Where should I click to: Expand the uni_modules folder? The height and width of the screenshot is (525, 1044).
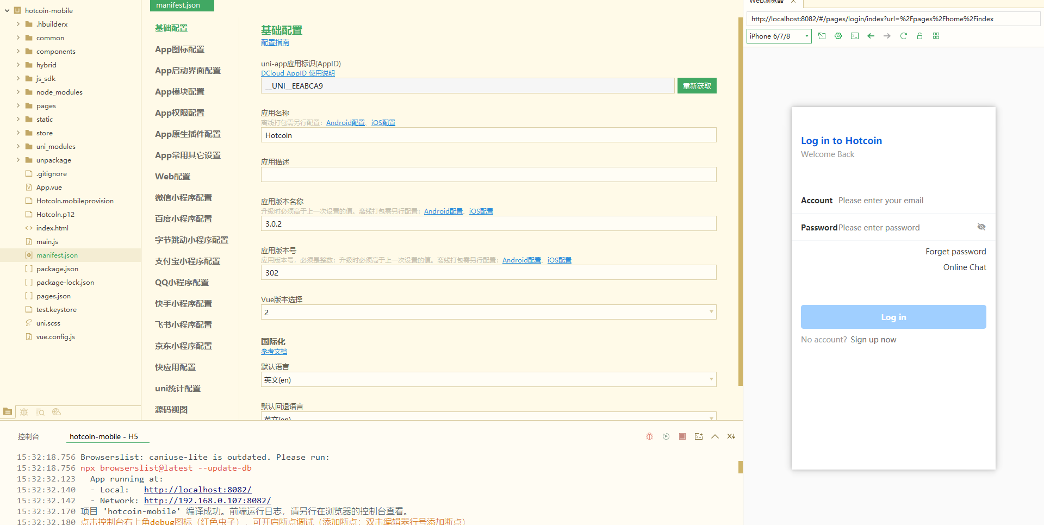18,146
